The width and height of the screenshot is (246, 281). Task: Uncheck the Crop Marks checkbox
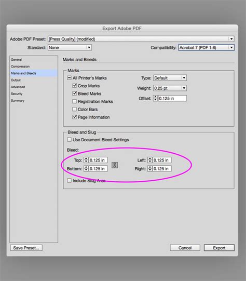click(x=75, y=86)
